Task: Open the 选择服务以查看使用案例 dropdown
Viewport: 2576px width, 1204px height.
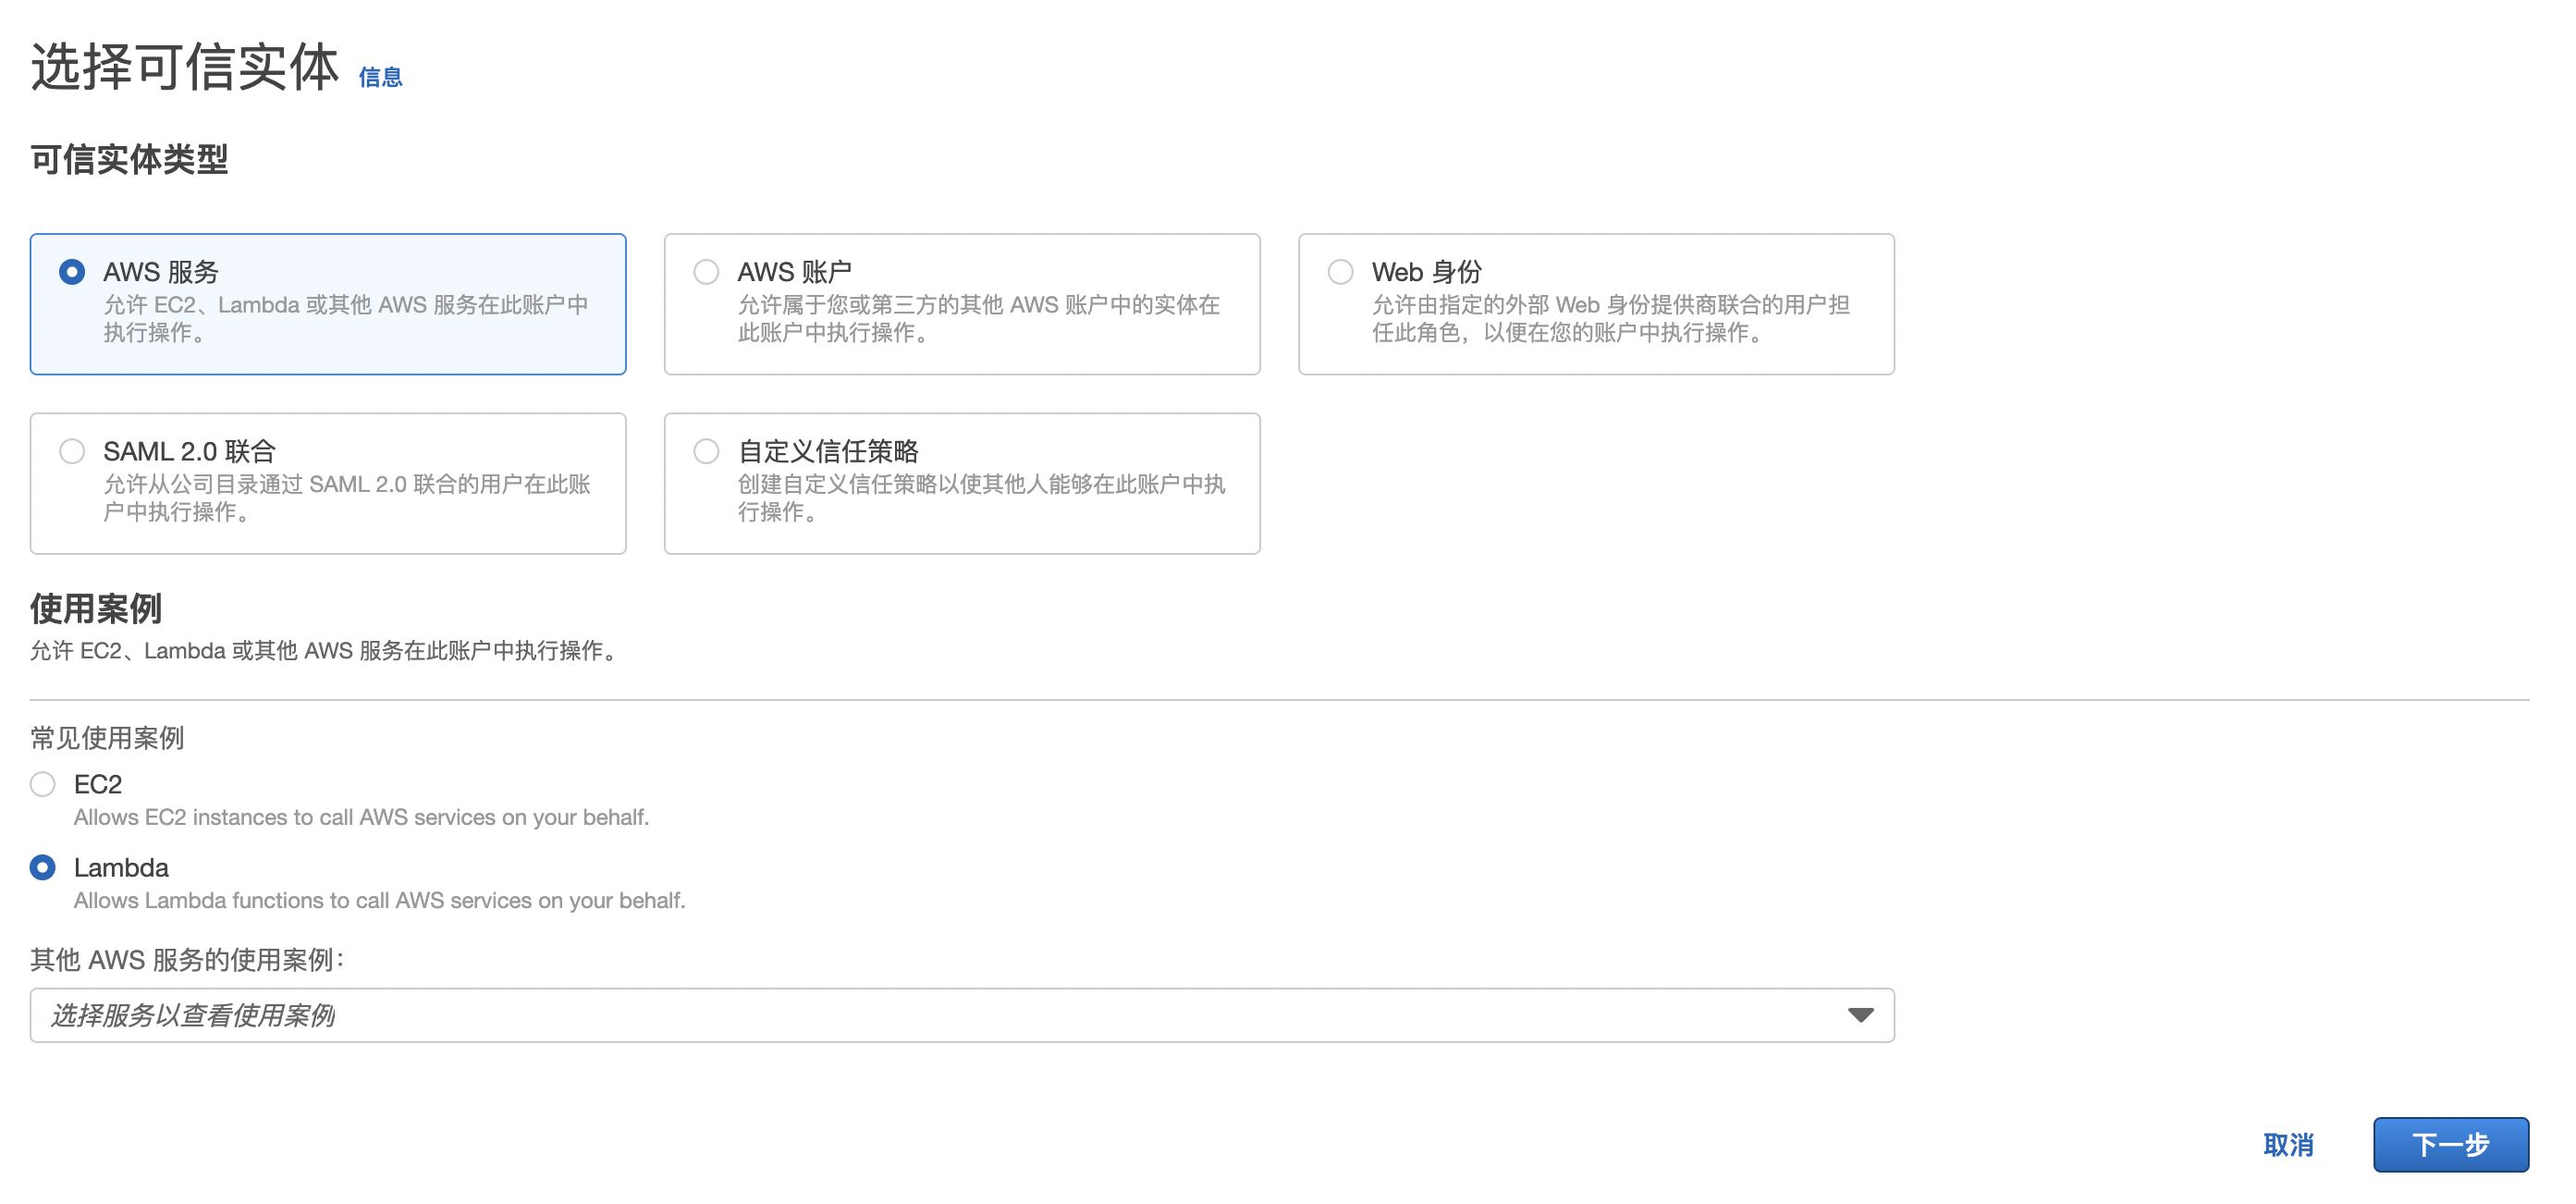Action: (x=940, y=1015)
